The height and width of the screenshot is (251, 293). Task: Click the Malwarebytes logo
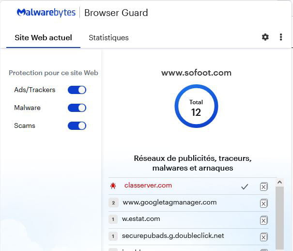46,13
